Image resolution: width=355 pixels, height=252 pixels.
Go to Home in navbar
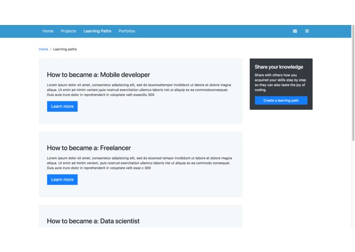[x=48, y=31]
